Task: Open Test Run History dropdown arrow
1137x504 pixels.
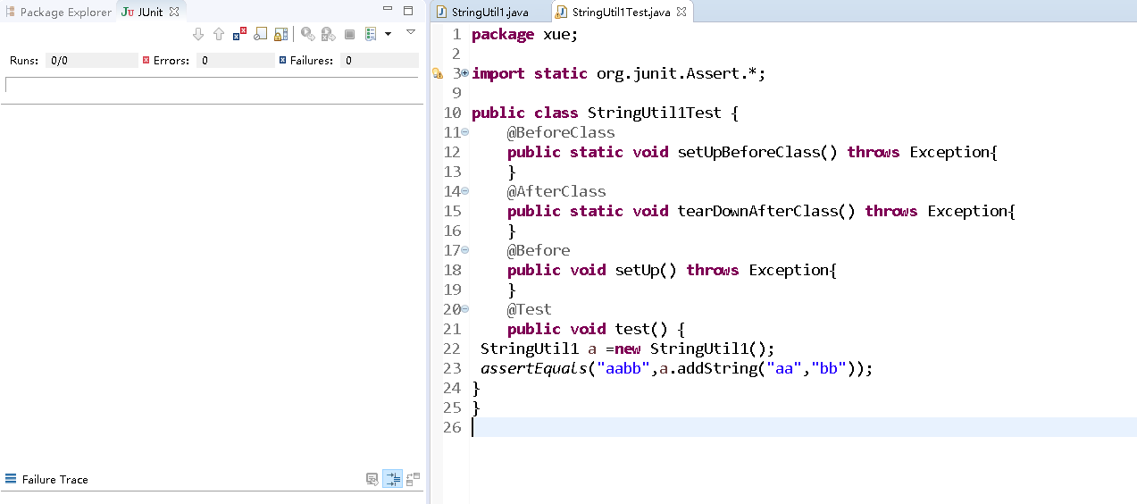Action: pos(388,34)
